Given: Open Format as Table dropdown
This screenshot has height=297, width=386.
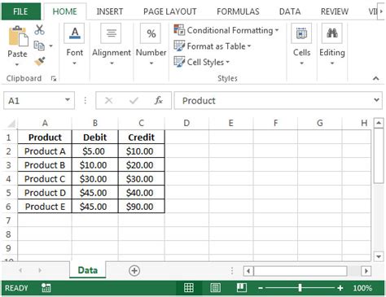Looking at the screenshot, I should pyautogui.click(x=213, y=46).
